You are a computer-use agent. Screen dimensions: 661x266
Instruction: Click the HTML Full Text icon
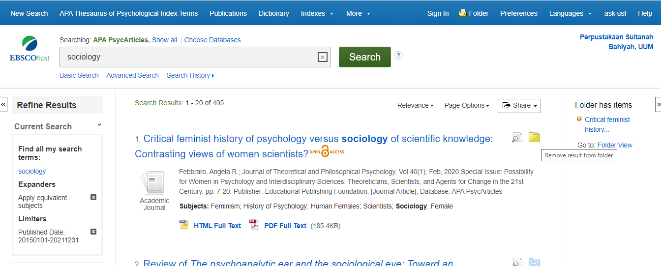click(x=184, y=225)
